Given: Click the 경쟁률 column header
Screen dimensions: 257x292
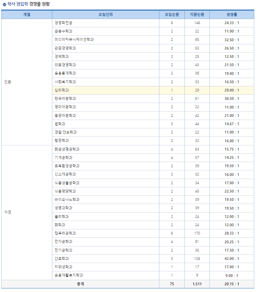Looking at the screenshot, I should tap(232, 14).
